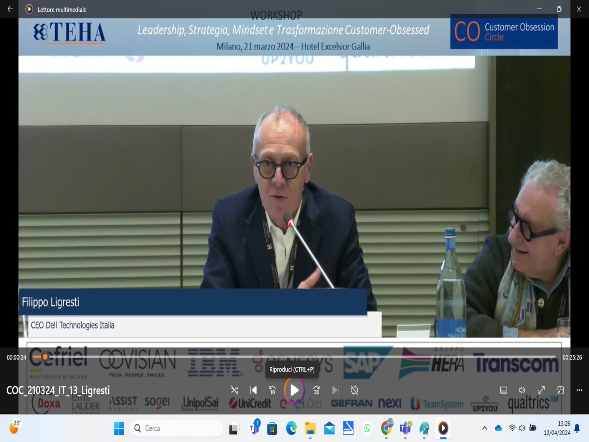The height and width of the screenshot is (442, 589).
Task: Skip forward 30 seconds
Action: (x=316, y=390)
